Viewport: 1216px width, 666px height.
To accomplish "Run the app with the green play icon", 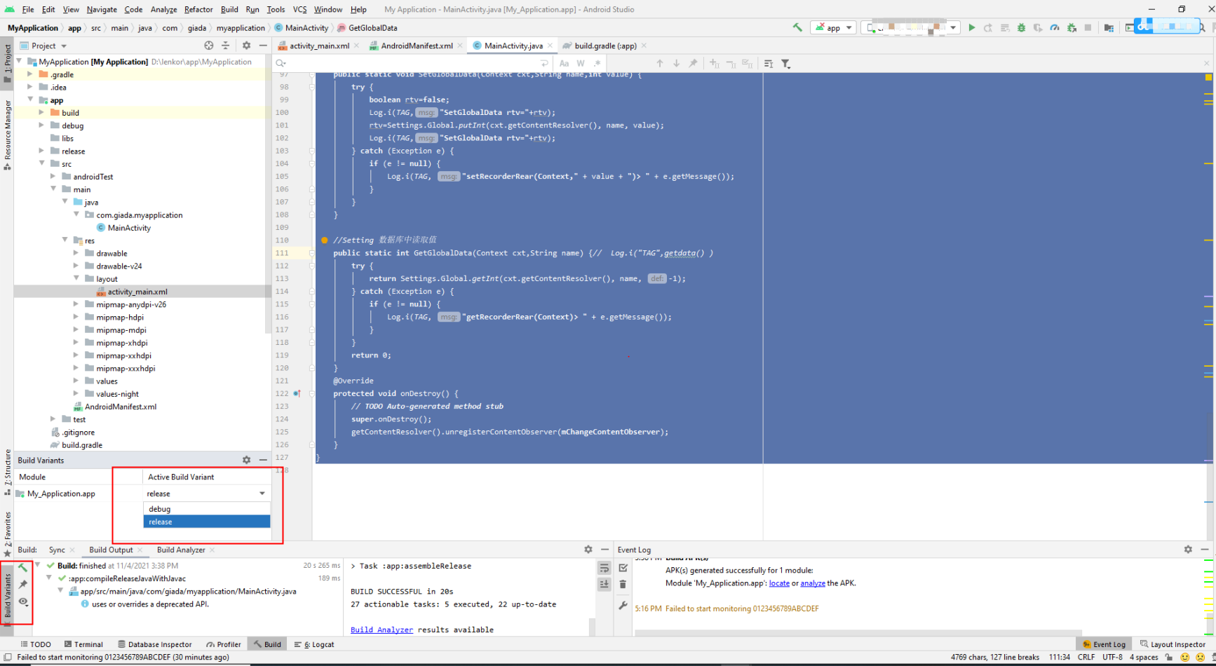I will pyautogui.click(x=971, y=28).
